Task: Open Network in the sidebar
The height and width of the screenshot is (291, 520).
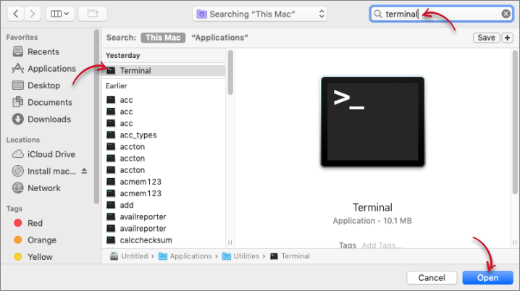Action: (x=43, y=188)
